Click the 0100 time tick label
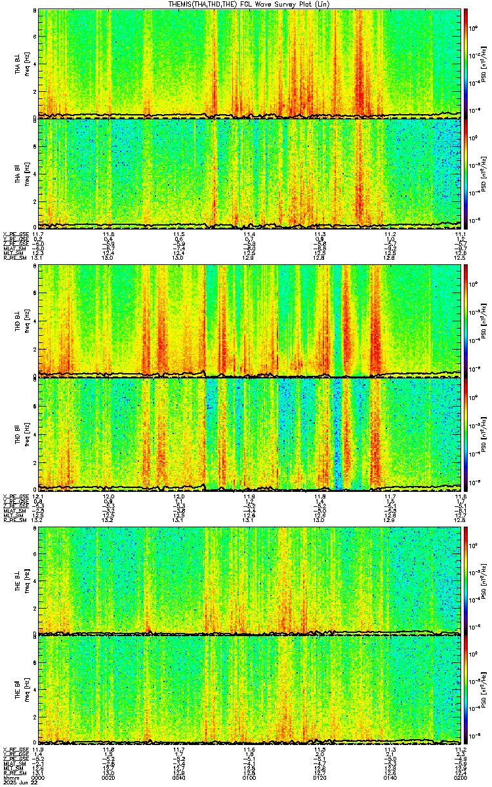 [x=249, y=777]
